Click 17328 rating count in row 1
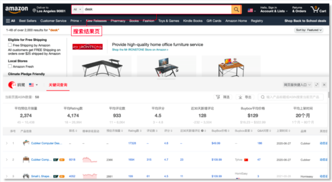This screenshot has width=332, height=182. point(132,143)
